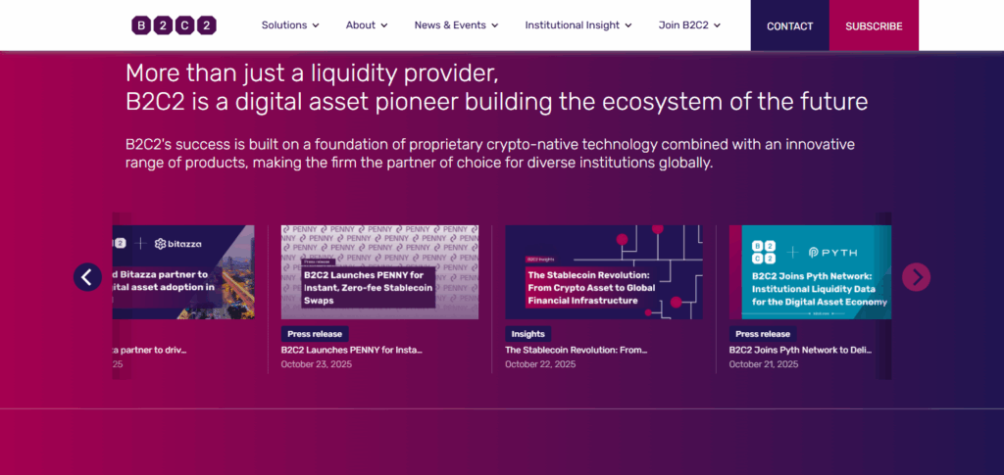Open the Bitazza partnership thumbnail
1004x475 pixels.
tap(183, 271)
